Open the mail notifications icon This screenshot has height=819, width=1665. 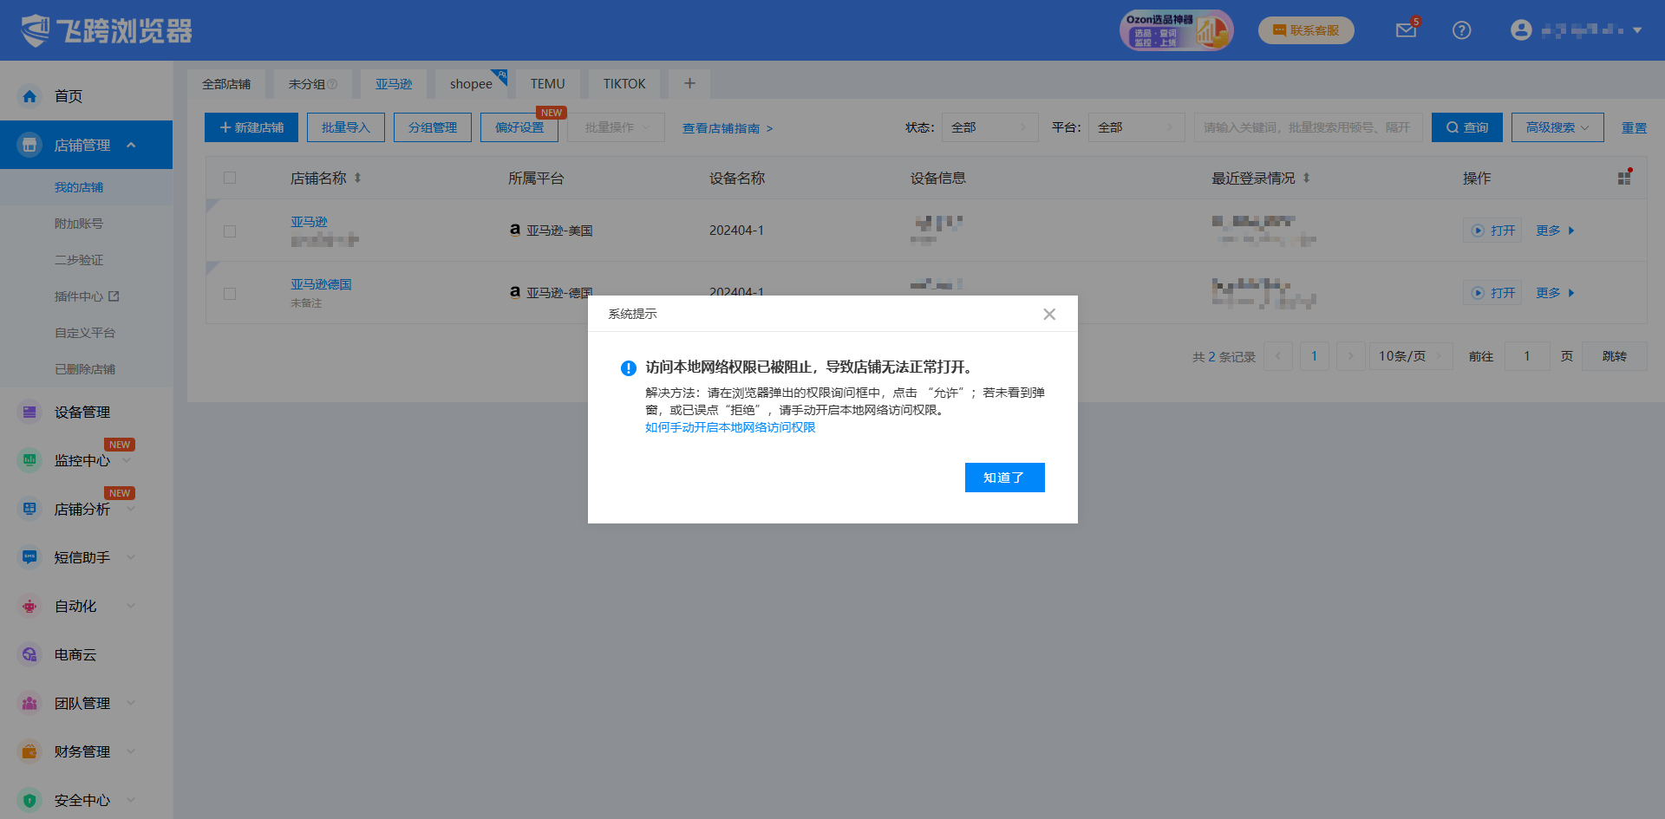pos(1405,30)
